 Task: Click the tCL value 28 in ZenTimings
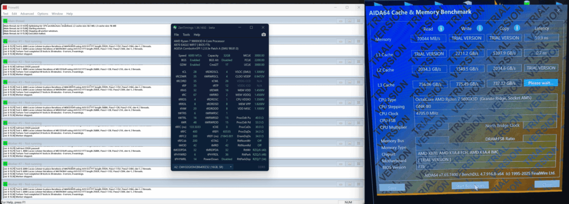195,72
